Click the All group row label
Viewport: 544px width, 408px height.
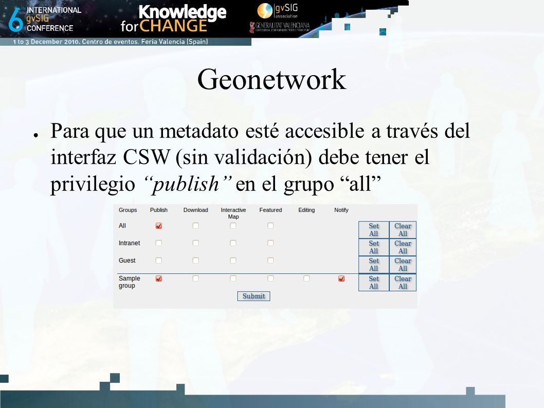122,226
